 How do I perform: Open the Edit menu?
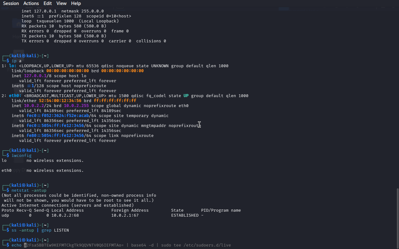[48, 3]
